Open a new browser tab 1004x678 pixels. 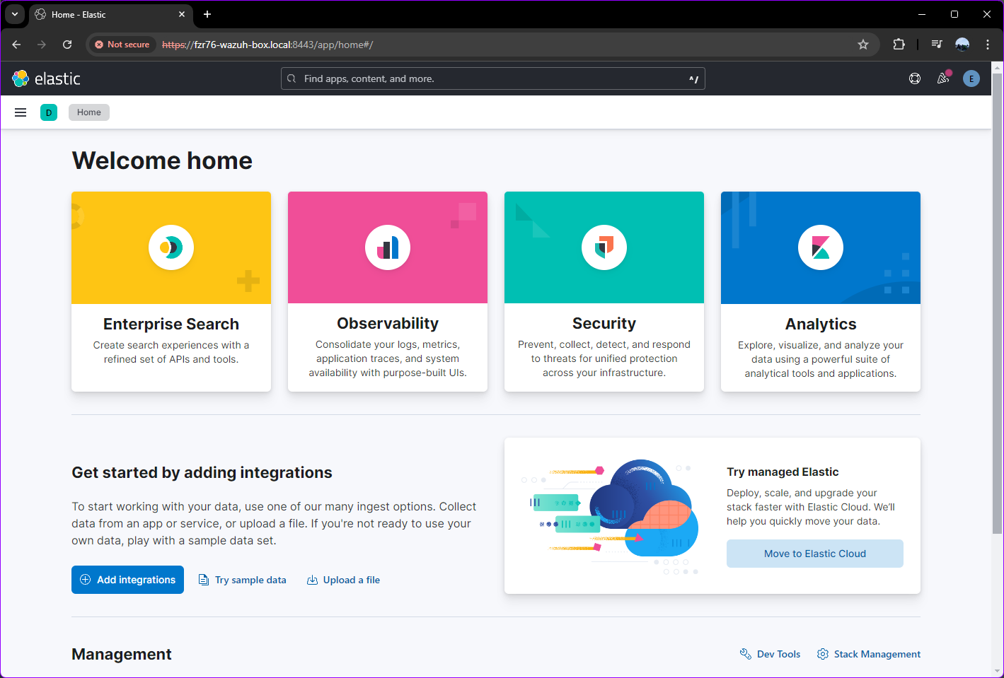[207, 14]
